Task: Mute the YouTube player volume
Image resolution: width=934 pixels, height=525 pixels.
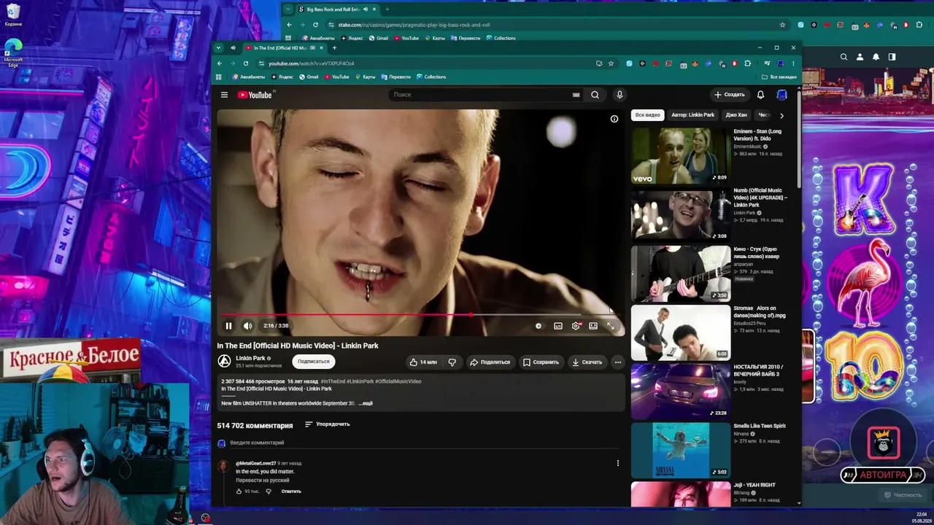Action: point(247,326)
